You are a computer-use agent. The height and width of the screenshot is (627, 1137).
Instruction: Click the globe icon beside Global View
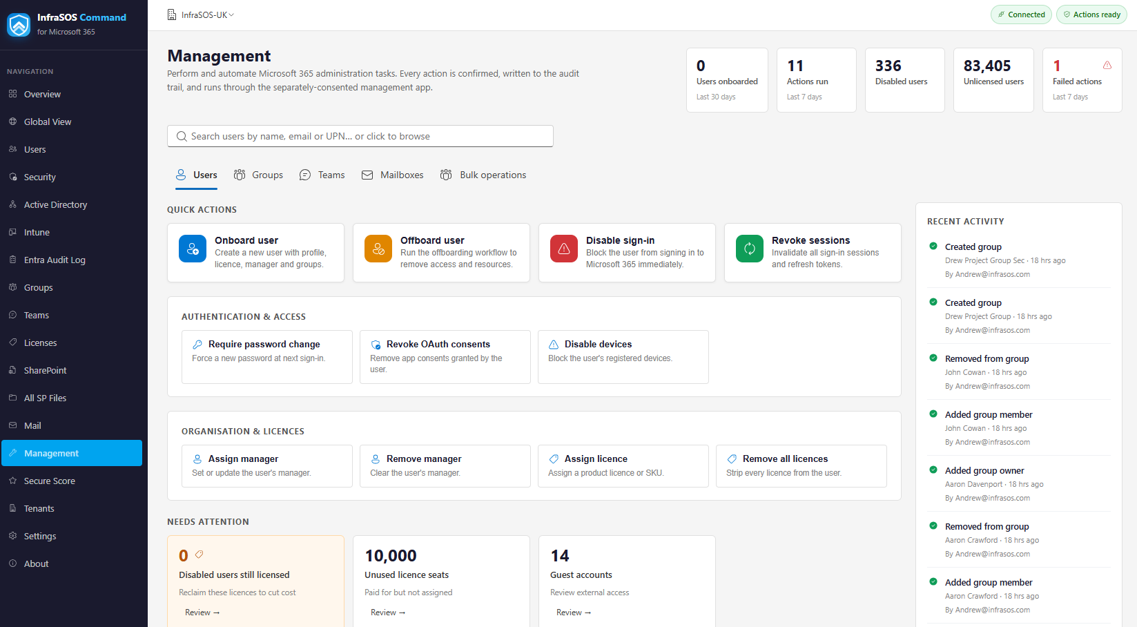(12, 122)
